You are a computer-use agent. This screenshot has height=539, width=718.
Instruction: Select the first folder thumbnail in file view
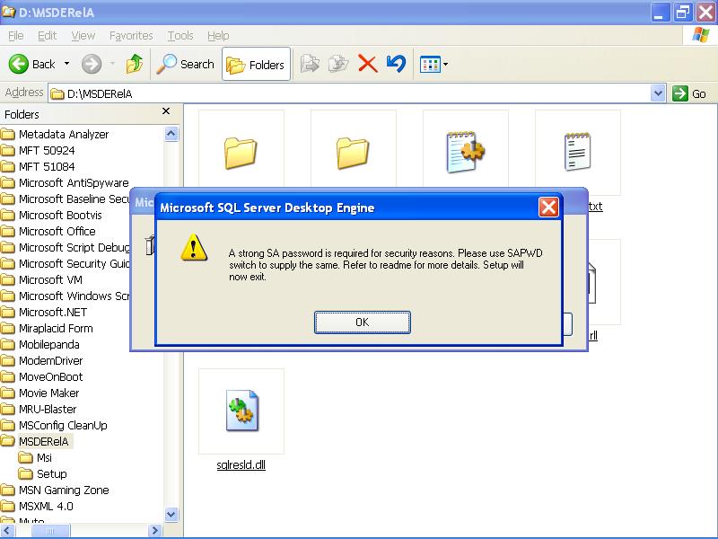click(x=241, y=153)
